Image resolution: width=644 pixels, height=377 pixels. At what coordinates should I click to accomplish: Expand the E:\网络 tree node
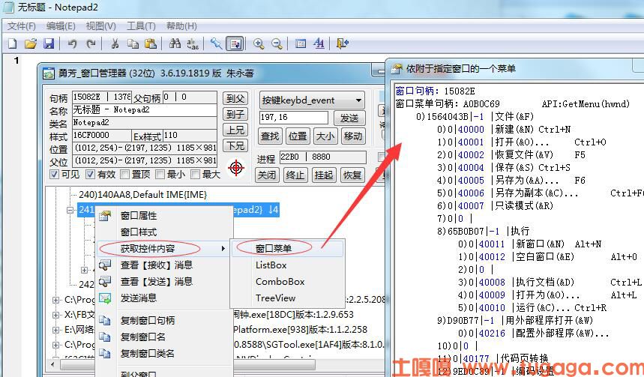(56, 330)
